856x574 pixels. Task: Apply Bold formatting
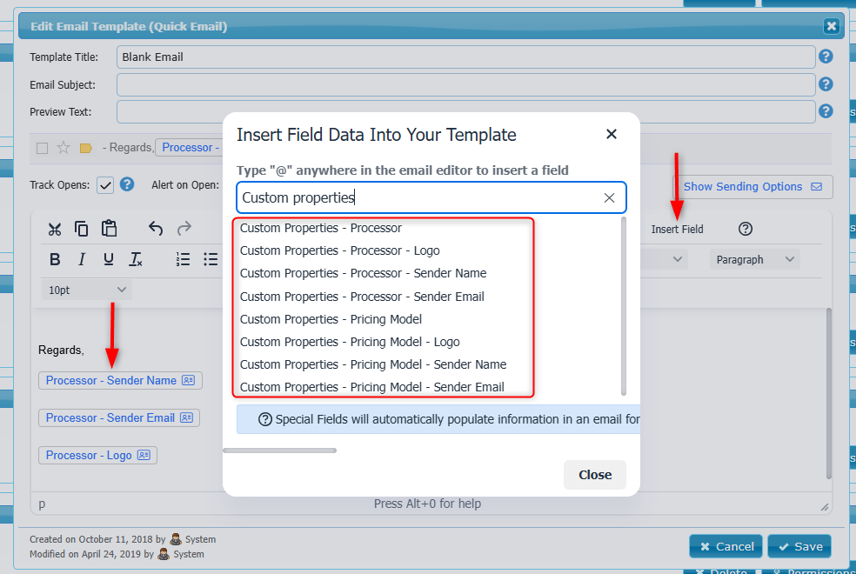(55, 259)
